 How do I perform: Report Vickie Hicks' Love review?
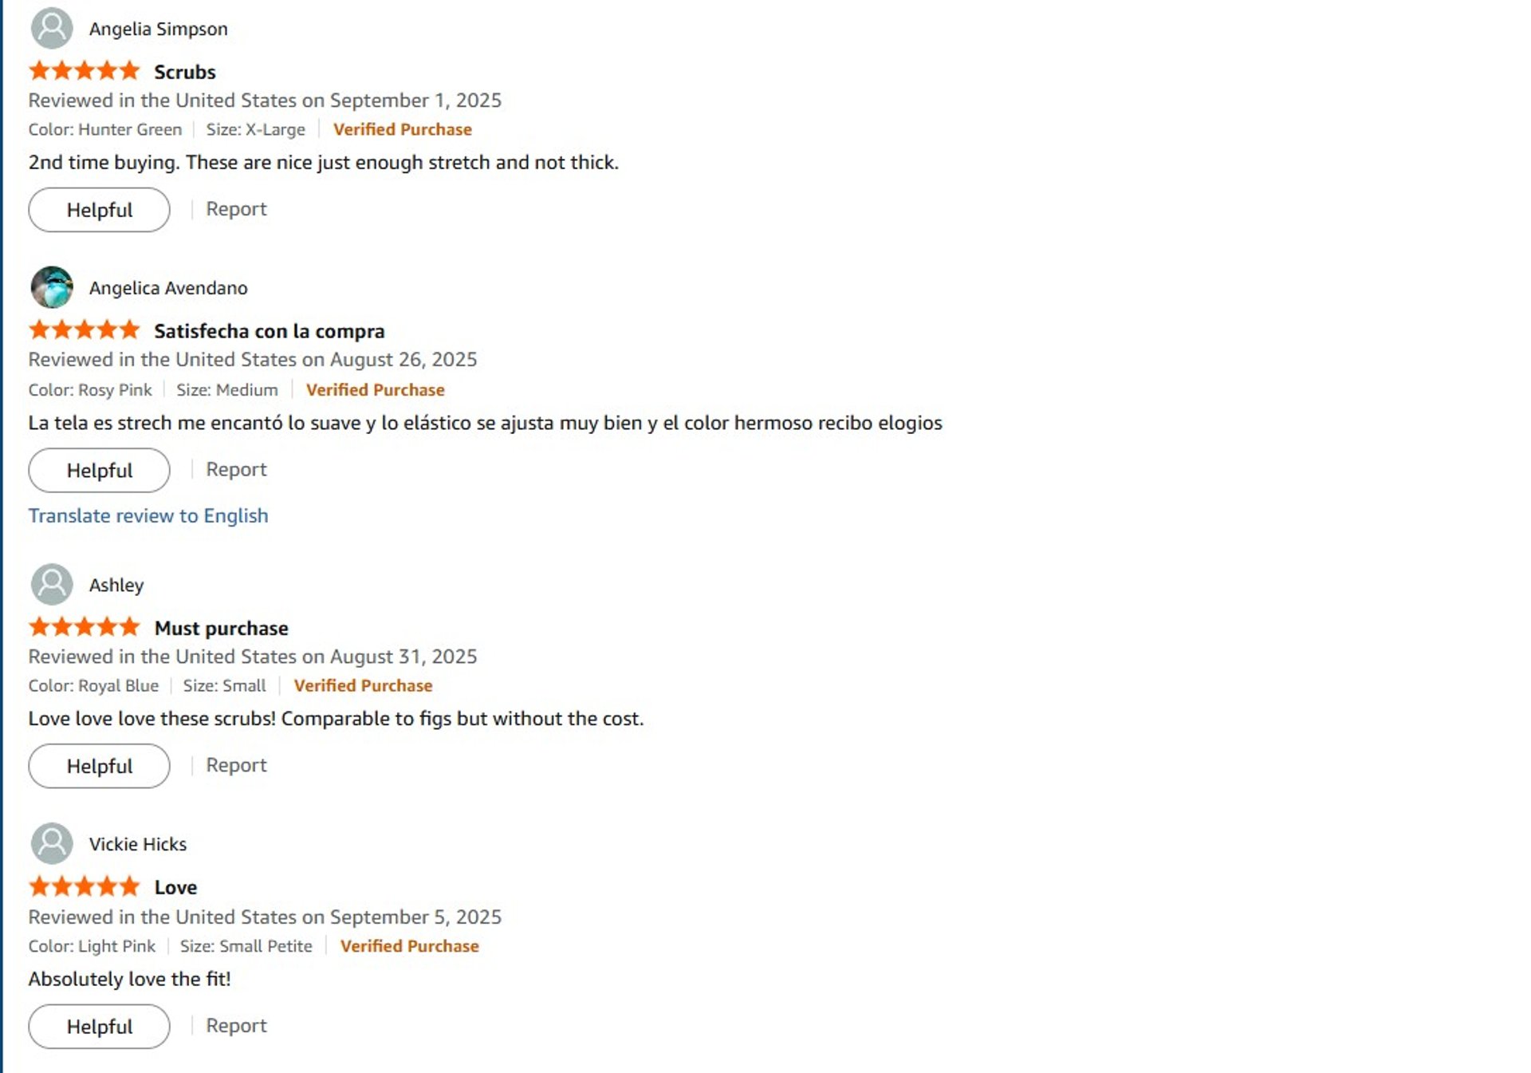pos(236,1025)
